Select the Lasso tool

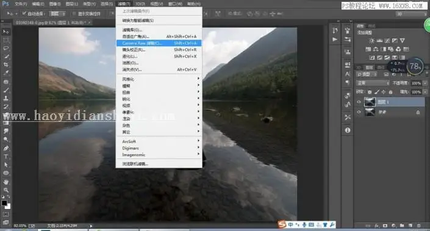click(5, 48)
